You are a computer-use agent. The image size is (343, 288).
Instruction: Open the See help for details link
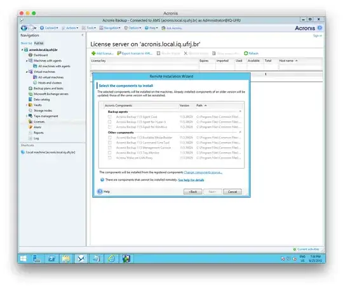(x=191, y=180)
